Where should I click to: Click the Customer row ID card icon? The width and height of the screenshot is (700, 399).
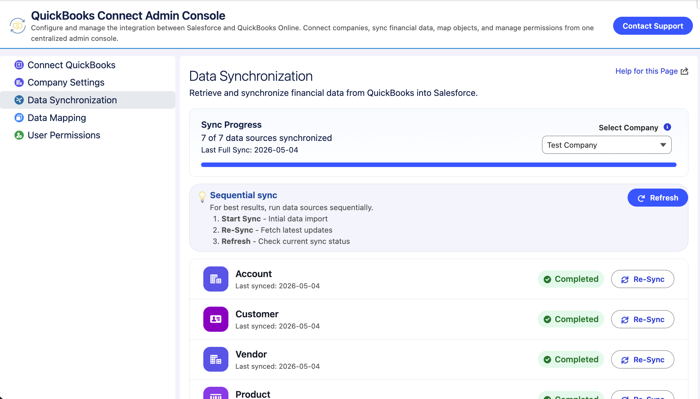pos(216,319)
